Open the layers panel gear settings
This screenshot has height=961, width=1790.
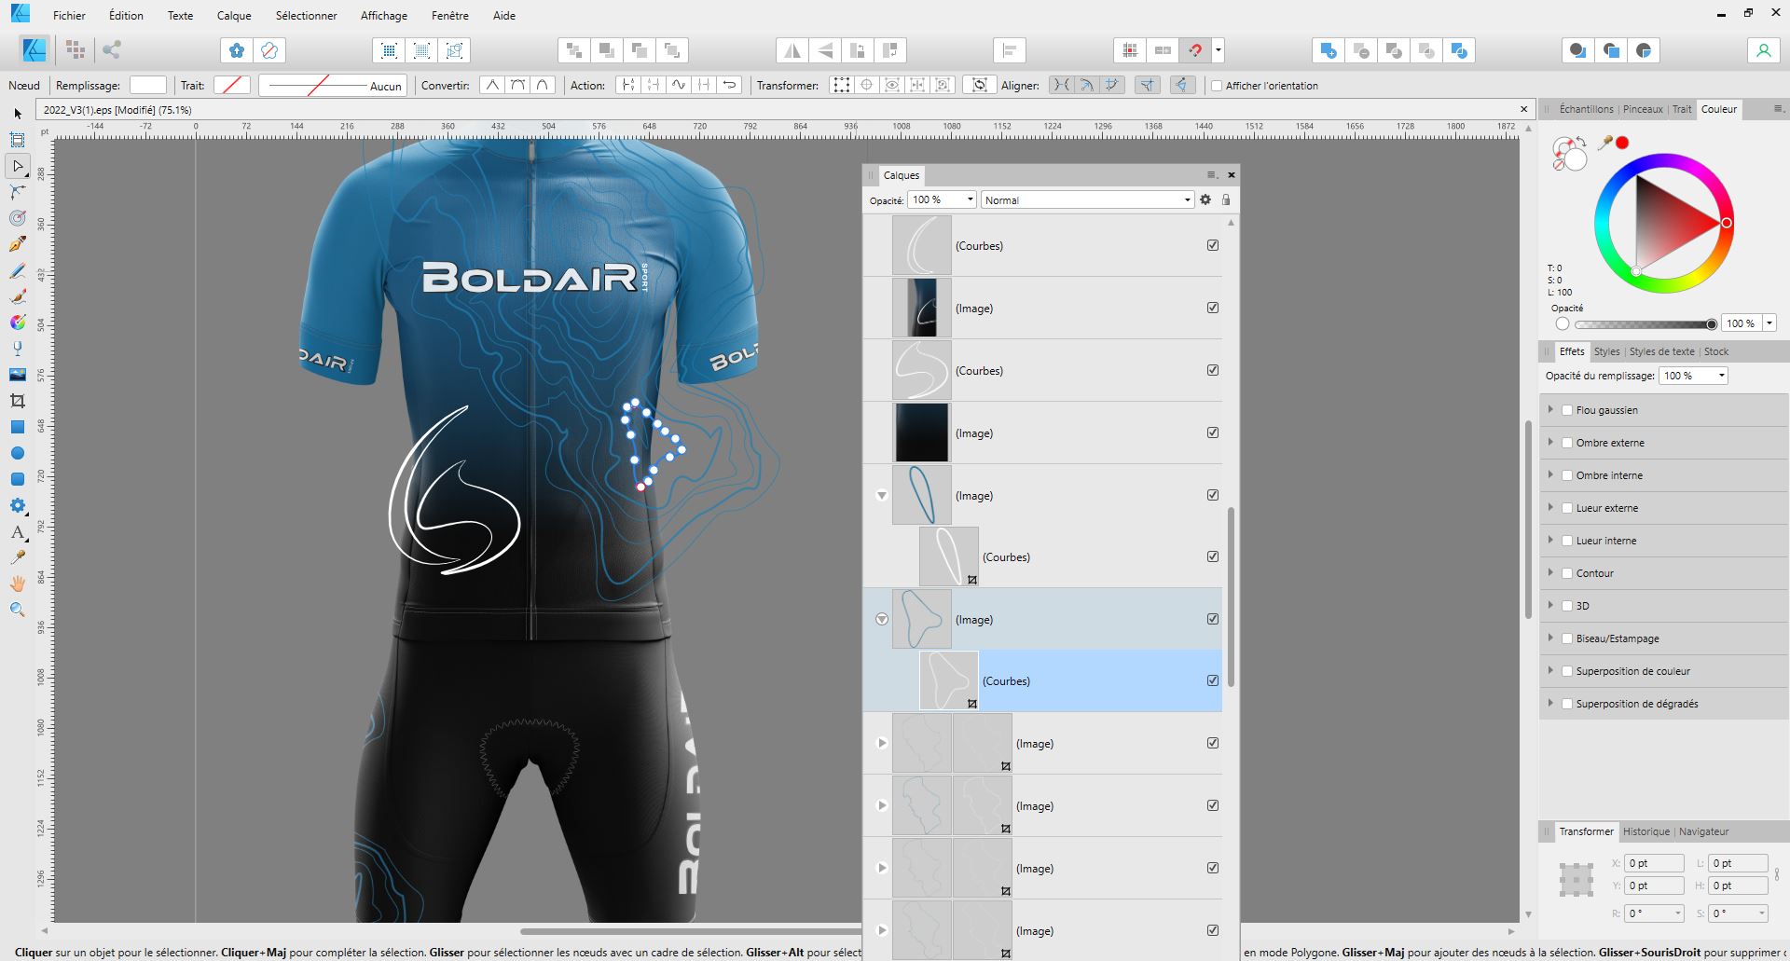[1205, 199]
